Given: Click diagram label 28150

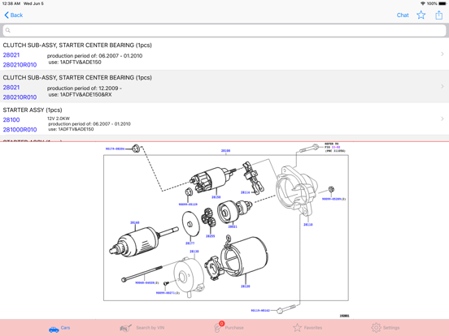Looking at the screenshot, I should click(x=216, y=197).
